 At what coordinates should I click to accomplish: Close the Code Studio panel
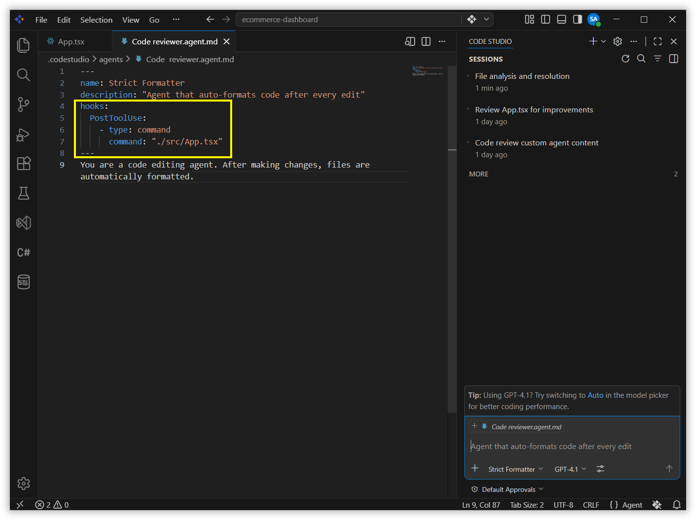click(674, 41)
